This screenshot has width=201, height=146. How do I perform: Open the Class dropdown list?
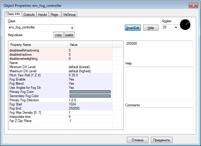[x=72, y=28]
